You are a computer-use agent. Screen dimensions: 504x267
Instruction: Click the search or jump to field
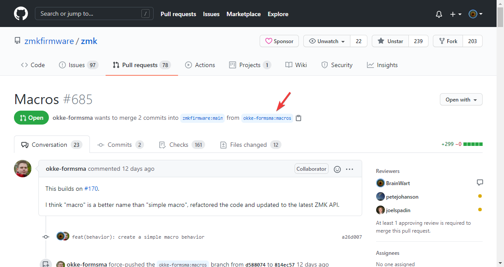pyautogui.click(x=94, y=14)
